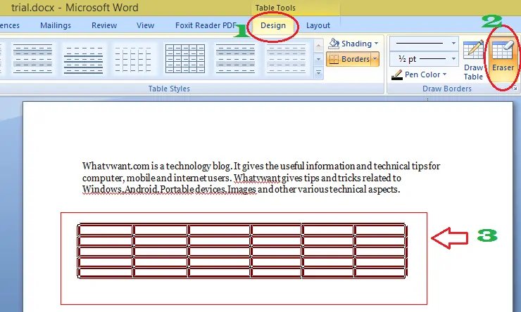This screenshot has height=312, width=521.
Task: Open the Draw Borders dialog launcher
Action: pos(515,89)
